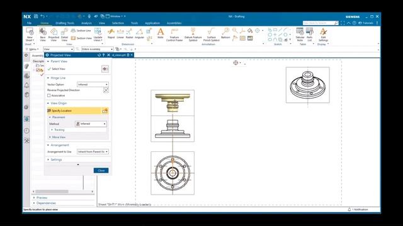Open Projected View dialog help

(x=103, y=55)
